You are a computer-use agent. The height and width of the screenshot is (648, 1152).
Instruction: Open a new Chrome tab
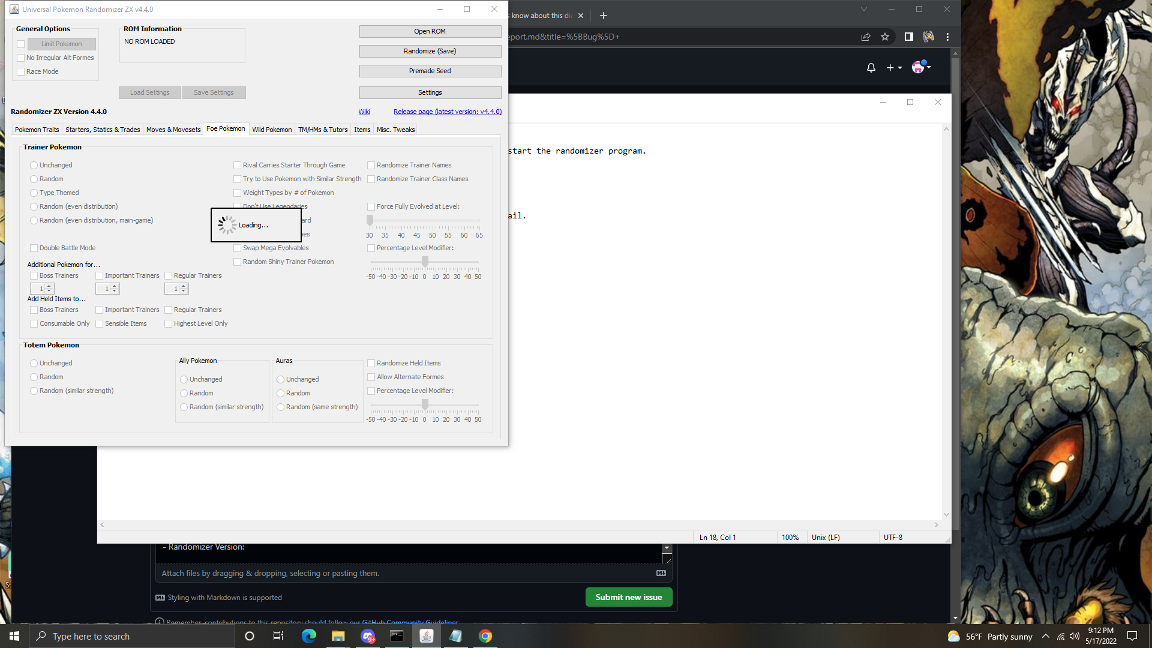(x=604, y=16)
